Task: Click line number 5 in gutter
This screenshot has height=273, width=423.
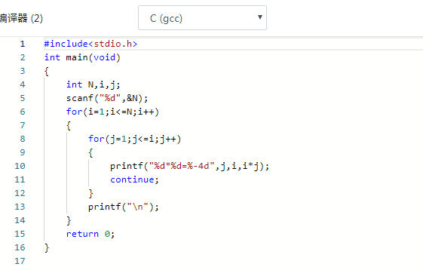Action: [x=23, y=98]
